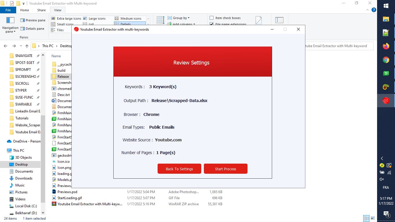The width and height of the screenshot is (395, 222).
Task: Sort by the Name column header
Action: click(x=56, y=56)
